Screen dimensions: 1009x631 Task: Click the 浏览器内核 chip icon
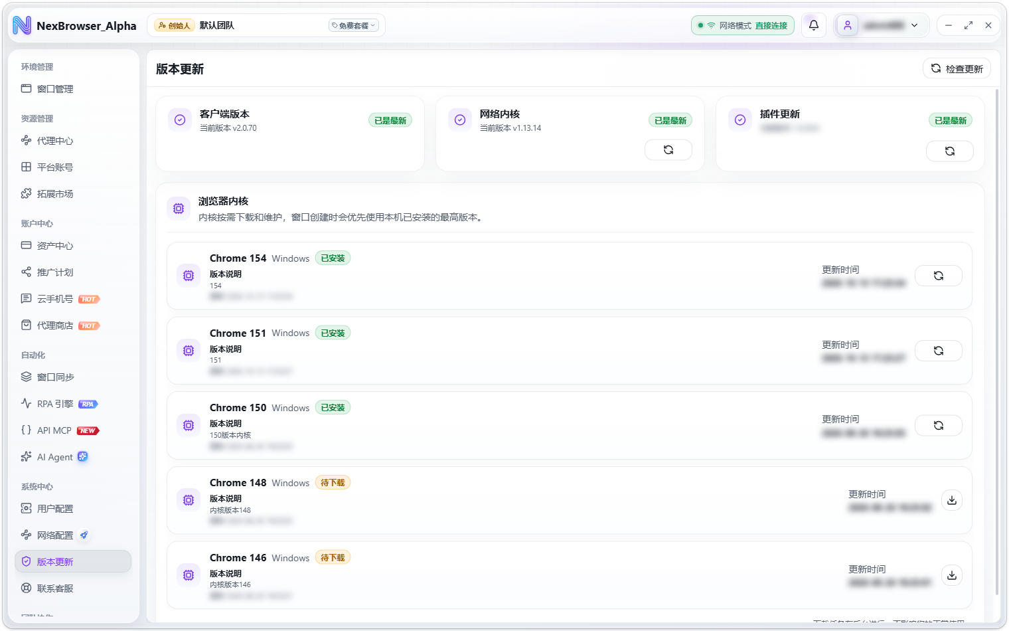[179, 209]
